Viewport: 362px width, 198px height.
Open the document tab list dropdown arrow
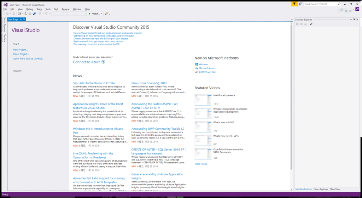292,19
